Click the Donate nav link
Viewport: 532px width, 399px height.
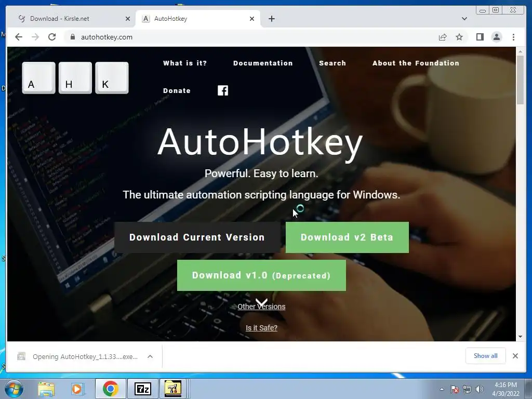[177, 90]
